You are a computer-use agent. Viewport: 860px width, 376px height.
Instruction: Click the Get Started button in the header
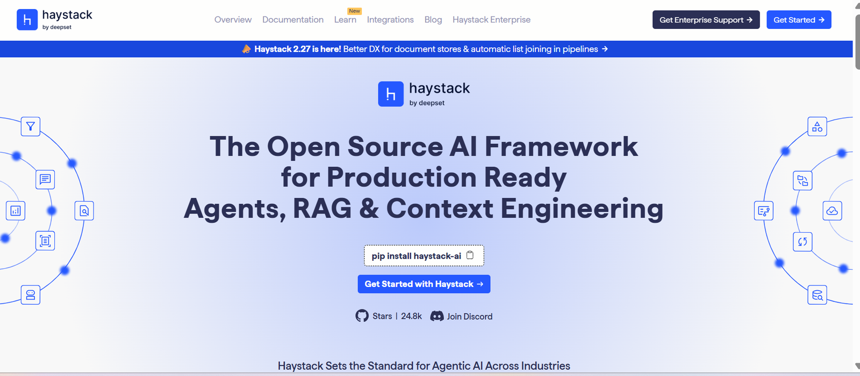tap(799, 20)
